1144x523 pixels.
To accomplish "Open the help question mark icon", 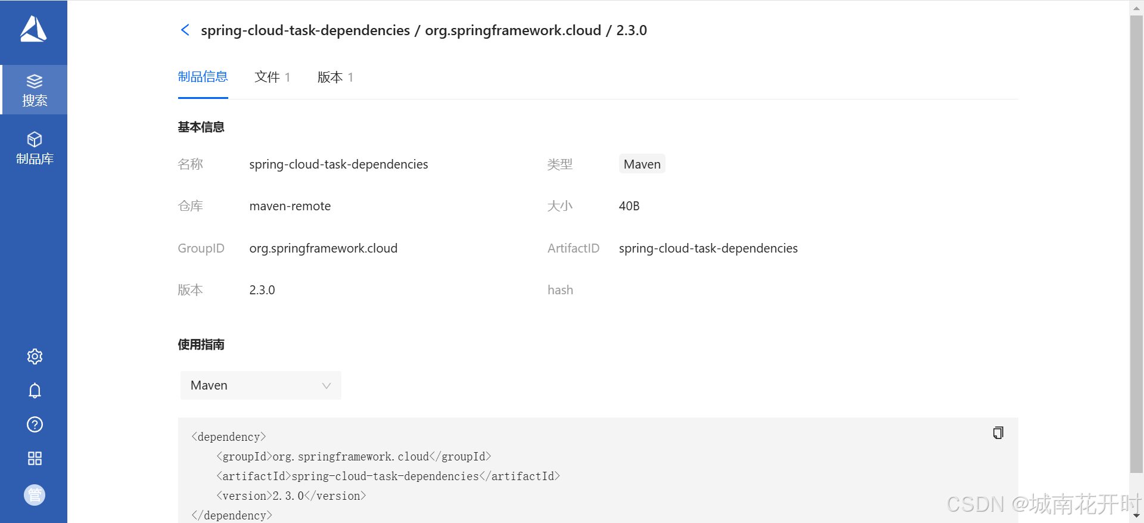I will pyautogui.click(x=35, y=424).
